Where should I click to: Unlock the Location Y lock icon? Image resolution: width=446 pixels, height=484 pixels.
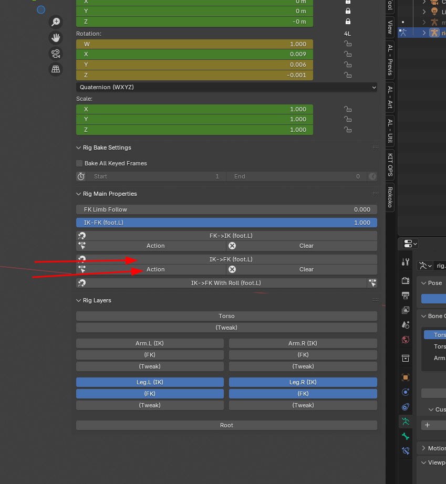(348, 11)
